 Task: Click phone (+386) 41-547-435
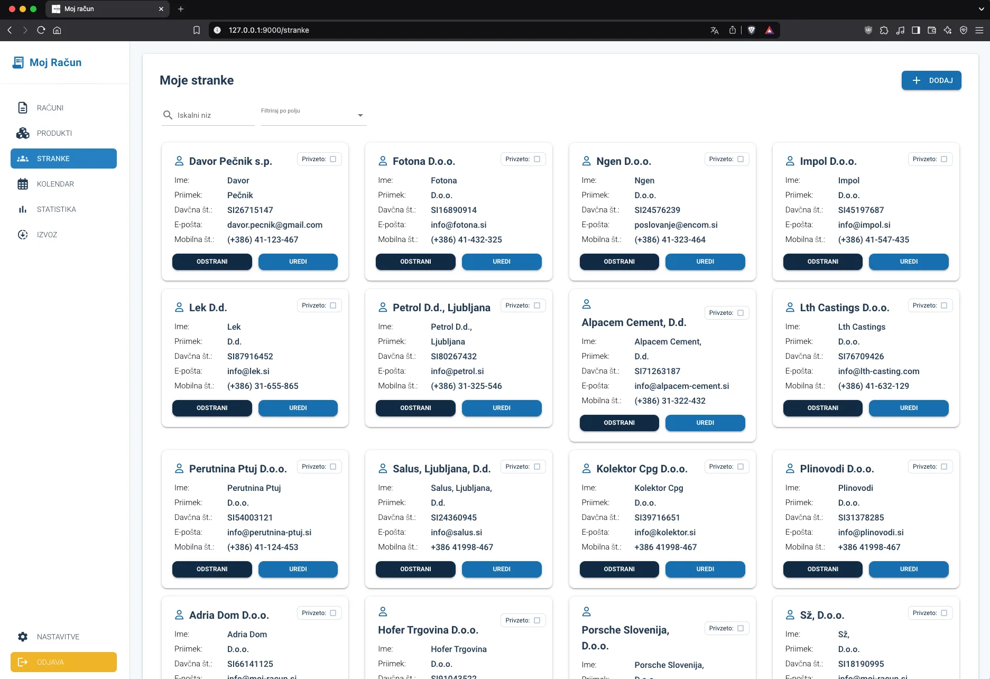point(874,239)
